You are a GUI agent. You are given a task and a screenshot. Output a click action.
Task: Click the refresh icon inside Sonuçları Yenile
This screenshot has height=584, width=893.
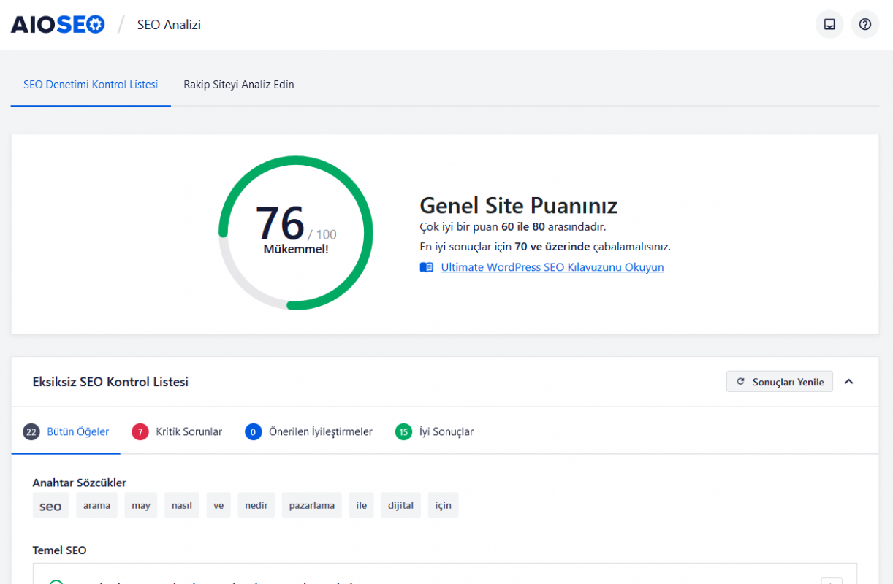click(741, 381)
